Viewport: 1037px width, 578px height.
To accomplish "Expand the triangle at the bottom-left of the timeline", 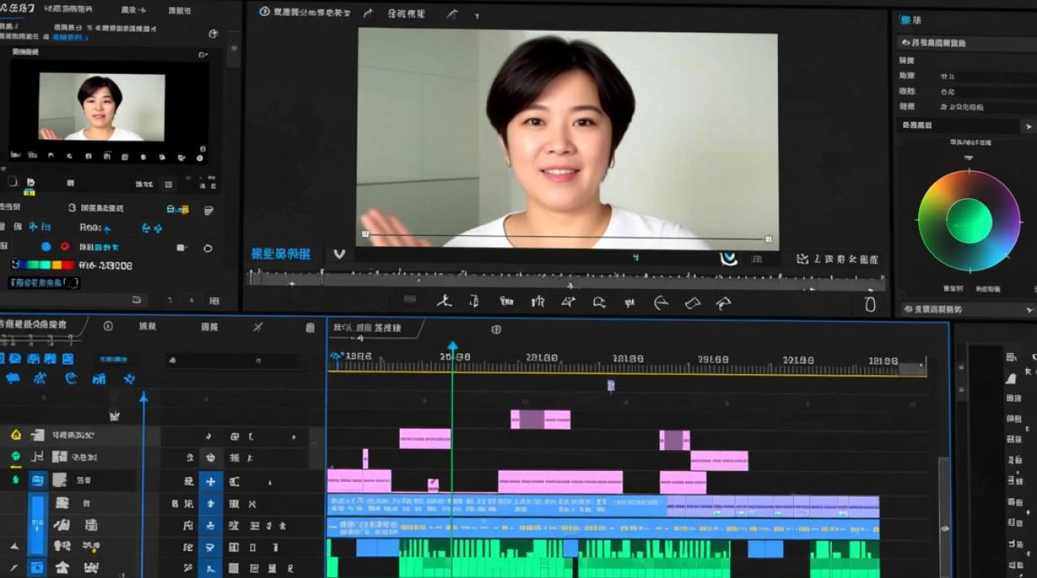I will click(15, 546).
